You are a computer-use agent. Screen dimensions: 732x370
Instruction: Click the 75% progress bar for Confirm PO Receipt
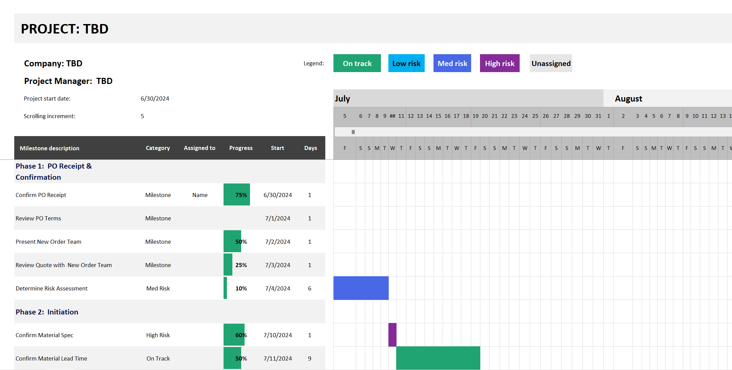click(237, 195)
